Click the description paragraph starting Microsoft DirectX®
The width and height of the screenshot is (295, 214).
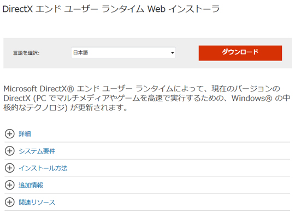[147, 98]
